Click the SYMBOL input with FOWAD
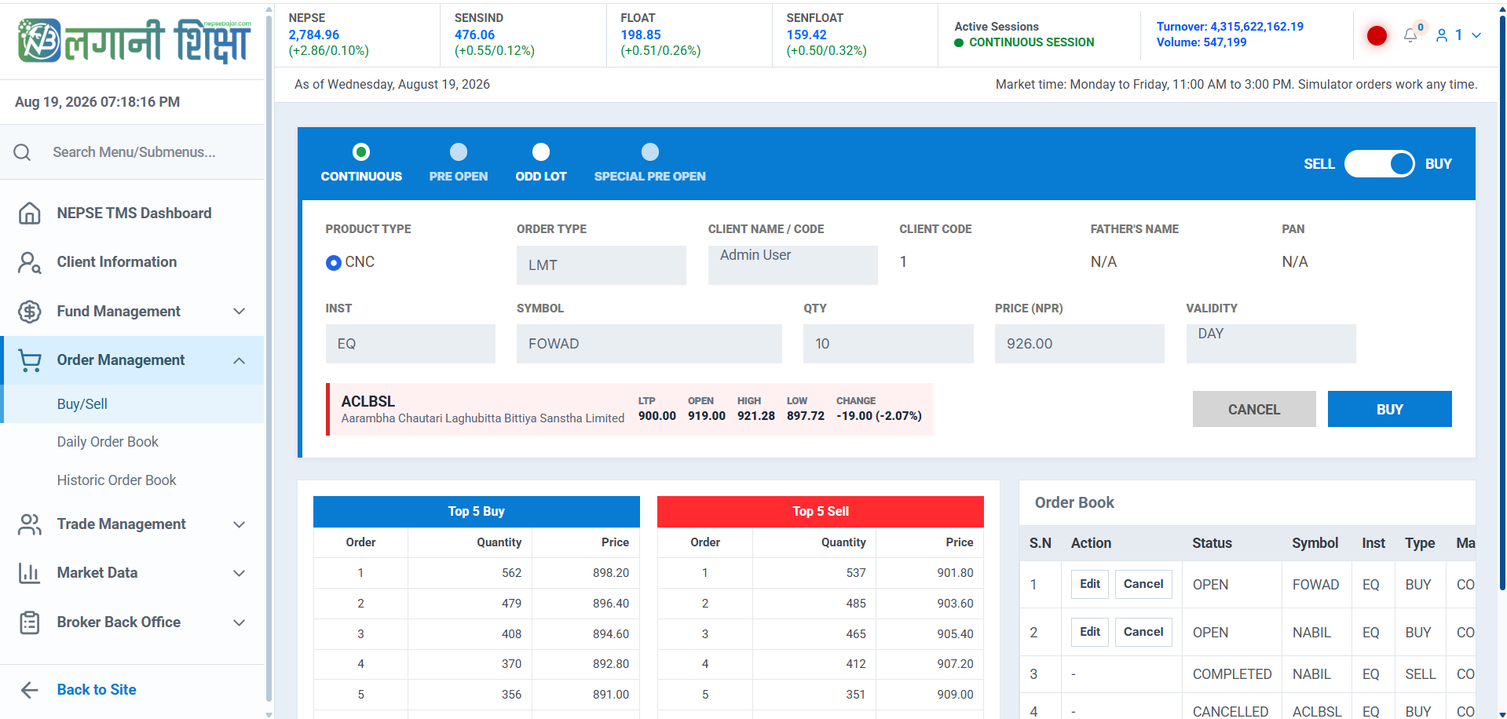The image size is (1507, 719). click(x=649, y=344)
